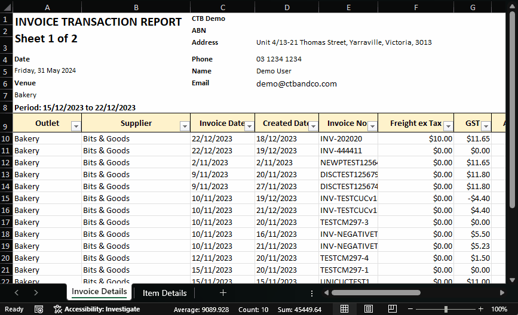The image size is (518, 315).
Task: Click the sheet tab bar options dots
Action: pyautogui.click(x=311, y=293)
